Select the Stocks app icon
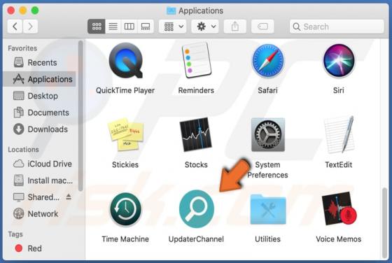The image size is (392, 263). (x=196, y=135)
